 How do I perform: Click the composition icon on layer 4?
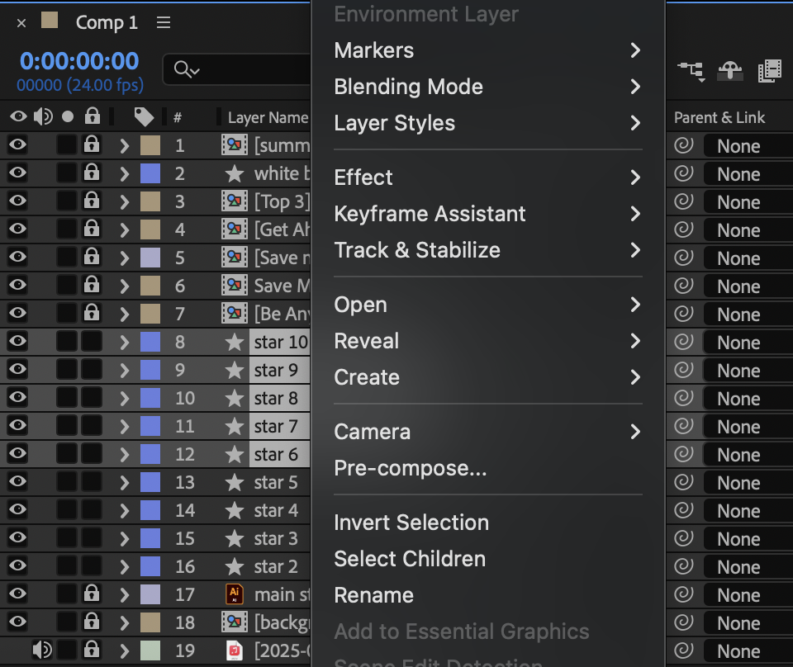[235, 230]
